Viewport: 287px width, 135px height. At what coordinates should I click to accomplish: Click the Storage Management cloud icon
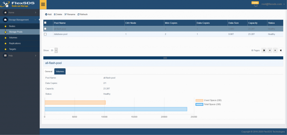click(5, 20)
